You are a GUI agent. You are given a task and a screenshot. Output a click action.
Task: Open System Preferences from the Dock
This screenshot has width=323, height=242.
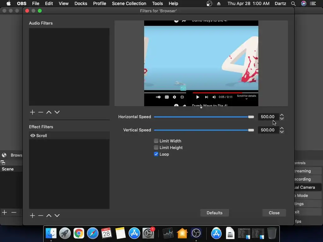(148, 233)
